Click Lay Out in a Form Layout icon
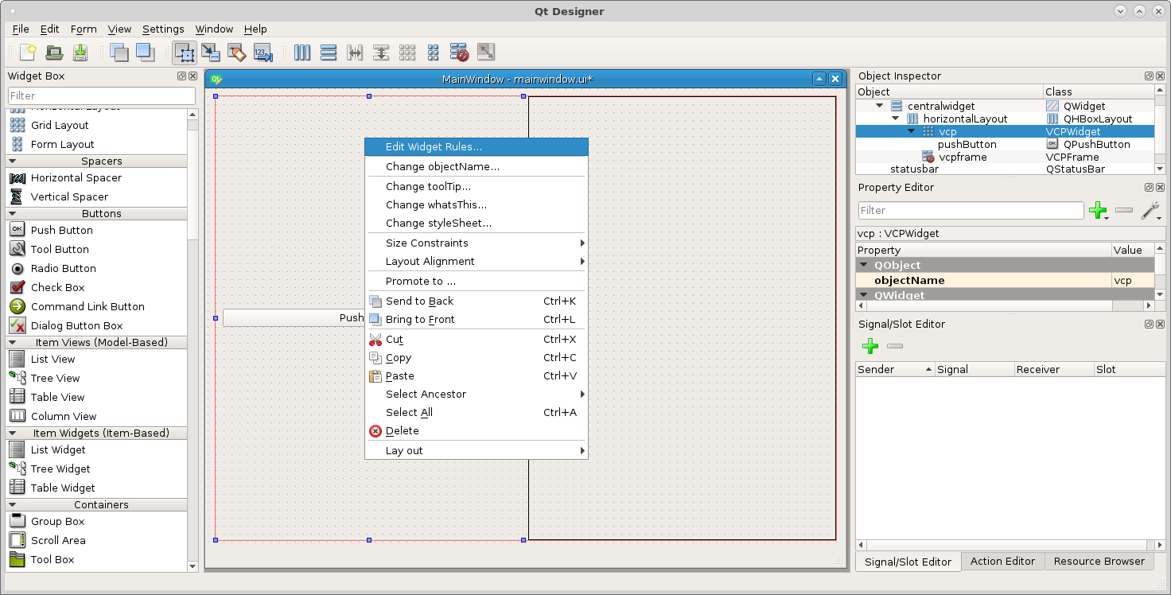Image resolution: width=1171 pixels, height=595 pixels. coord(434,52)
